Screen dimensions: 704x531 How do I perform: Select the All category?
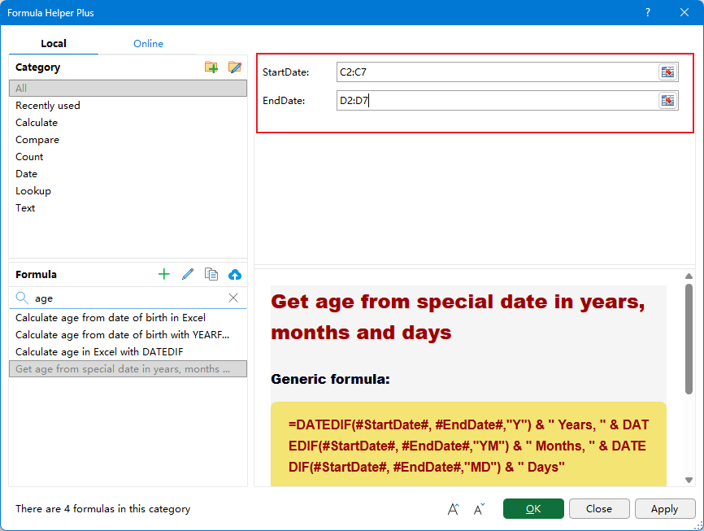128,88
